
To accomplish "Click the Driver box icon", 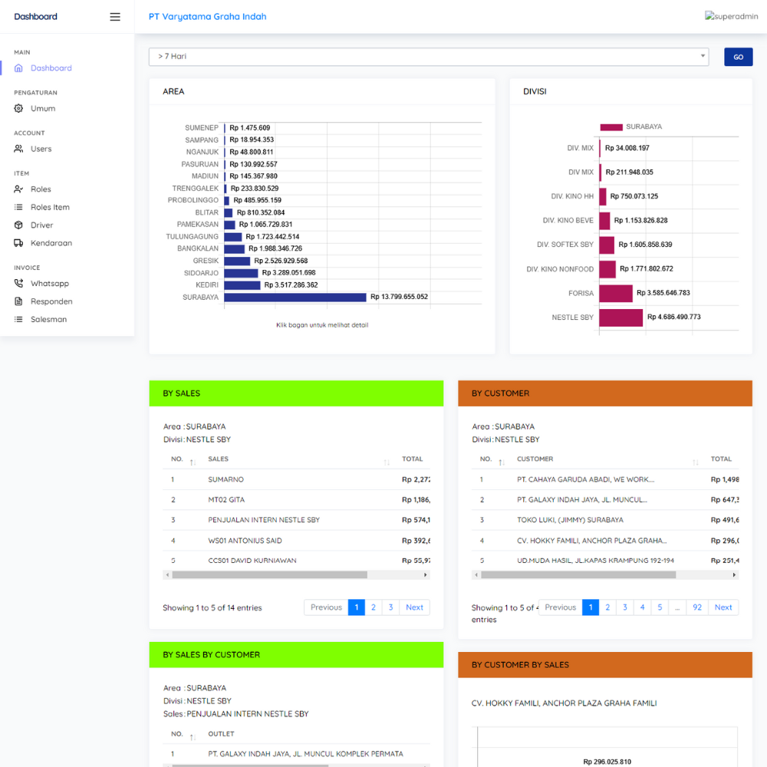I will point(19,225).
